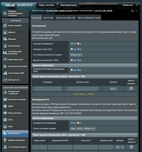Click Amazon Alexa icon

(5, 113)
